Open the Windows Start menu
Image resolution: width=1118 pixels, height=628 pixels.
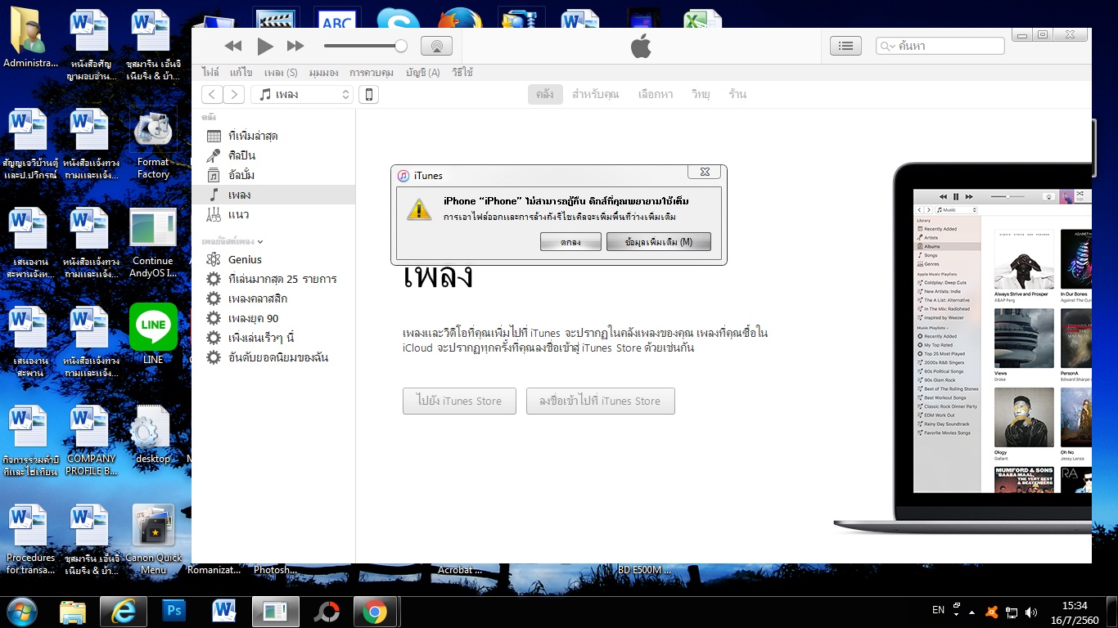tap(22, 611)
